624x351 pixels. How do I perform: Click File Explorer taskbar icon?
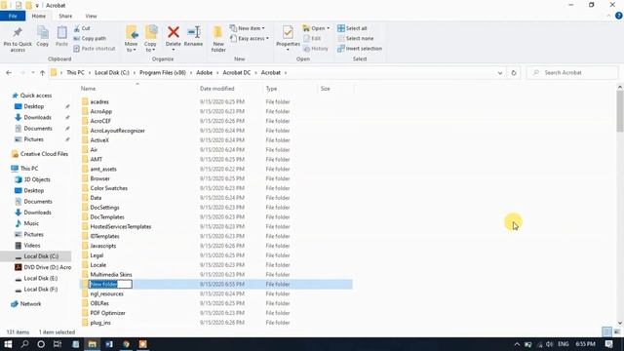pyautogui.click(x=92, y=344)
